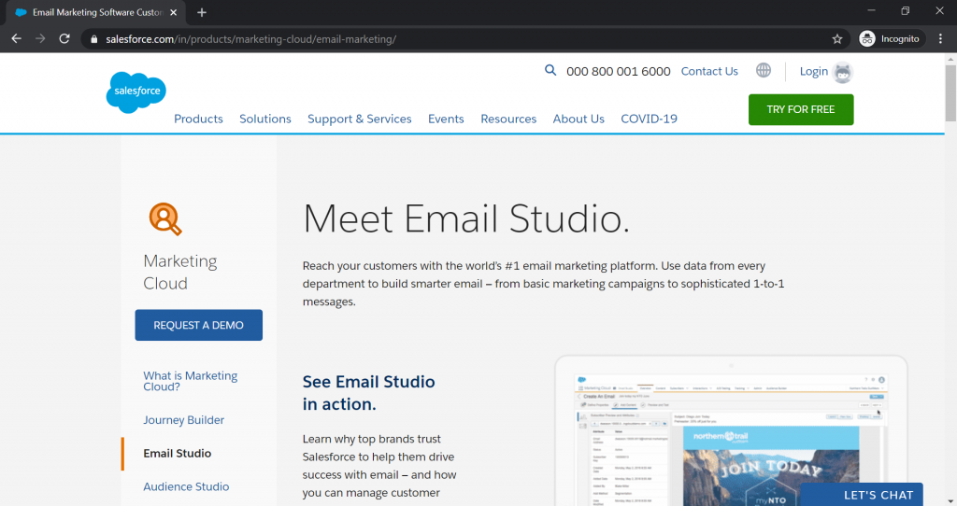The width and height of the screenshot is (957, 506).
Task: Open the What is Marketing Cloud? link
Action: [x=191, y=381]
